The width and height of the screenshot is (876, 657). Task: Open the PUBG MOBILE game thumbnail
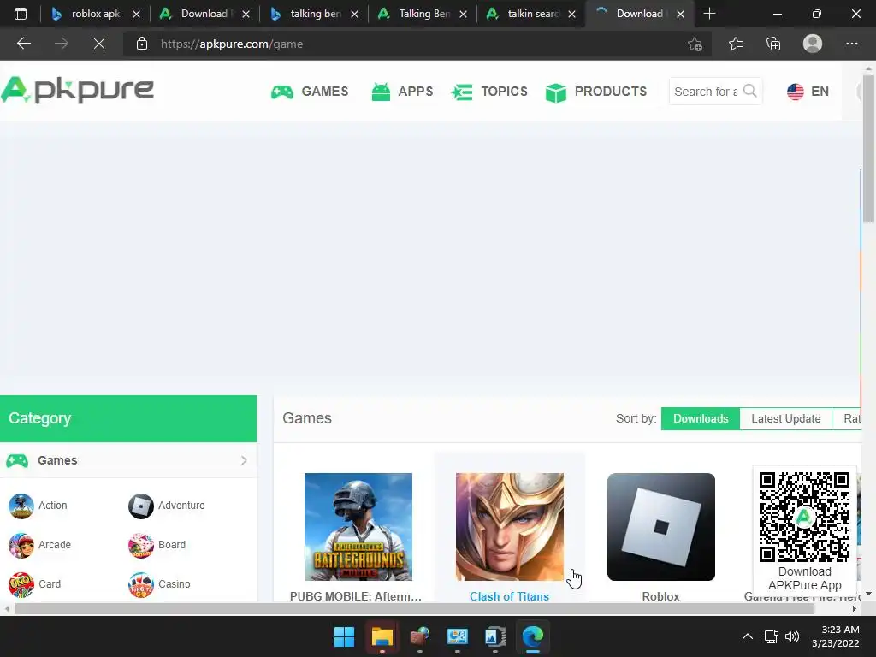pos(358,527)
